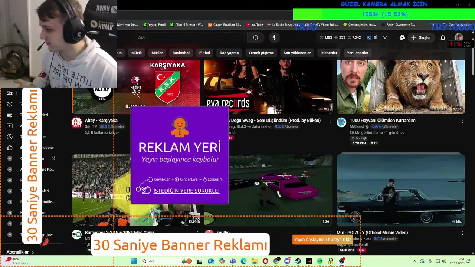Select the İzlenenler filter chip
Image resolution: width=475 pixels, height=267 pixels.
(329, 53)
